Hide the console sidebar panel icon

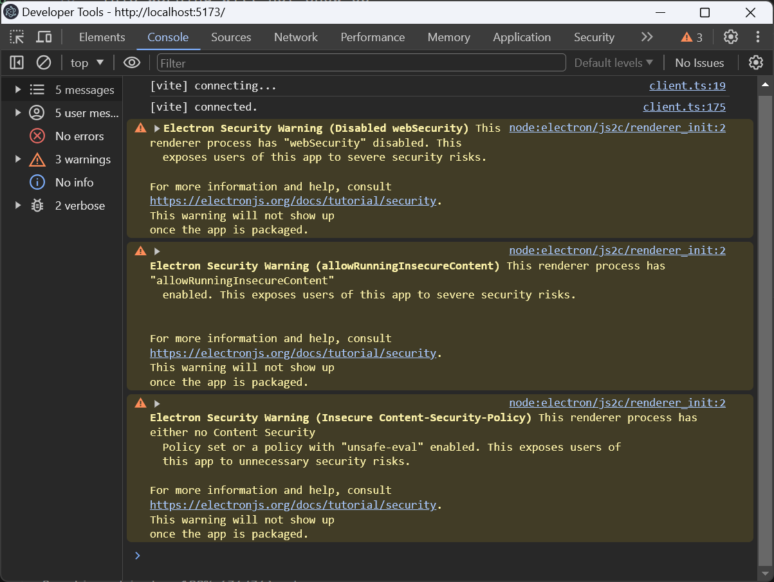pyautogui.click(x=17, y=62)
